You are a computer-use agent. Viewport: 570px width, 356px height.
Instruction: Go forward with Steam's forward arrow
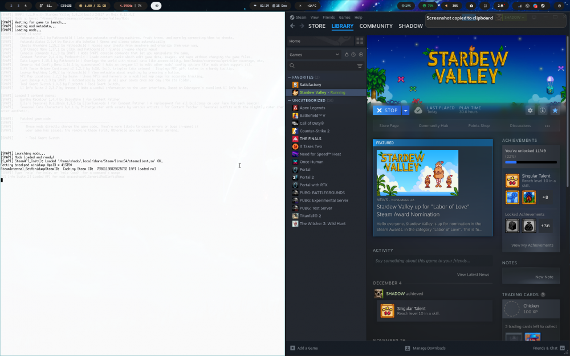(302, 26)
